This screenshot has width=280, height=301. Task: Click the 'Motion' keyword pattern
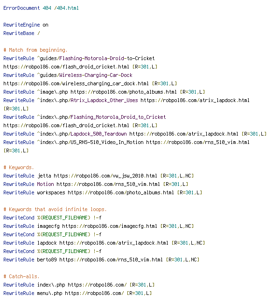45,184
